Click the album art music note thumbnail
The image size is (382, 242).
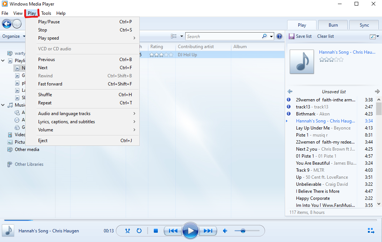302,61
